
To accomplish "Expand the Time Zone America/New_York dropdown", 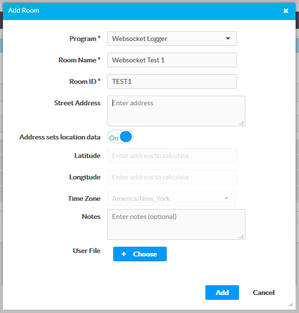I will [x=171, y=198].
